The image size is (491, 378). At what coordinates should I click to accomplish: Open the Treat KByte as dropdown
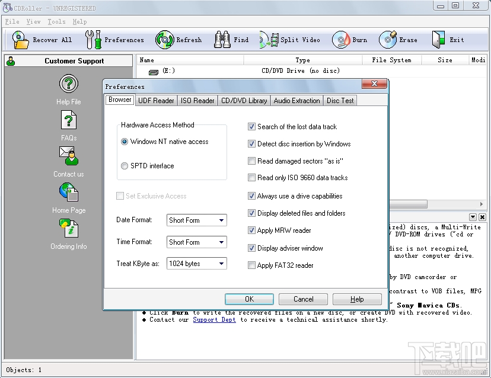tap(197, 264)
